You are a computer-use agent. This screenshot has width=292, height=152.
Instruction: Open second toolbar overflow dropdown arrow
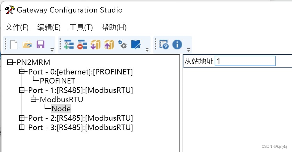[x=147, y=50]
